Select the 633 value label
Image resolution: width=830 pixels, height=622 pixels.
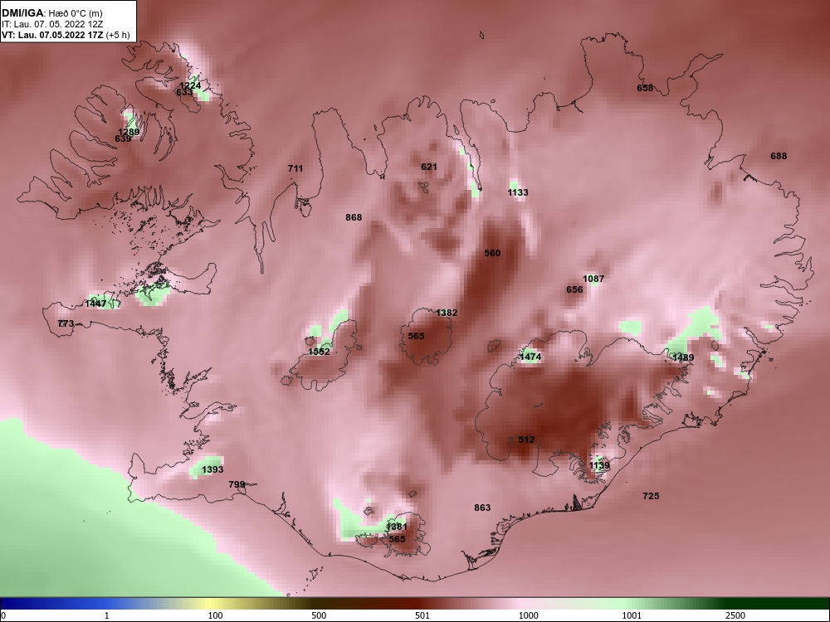pos(184,93)
